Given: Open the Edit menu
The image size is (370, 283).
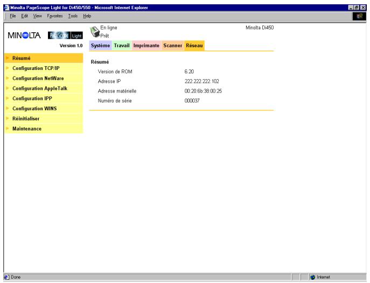Looking at the screenshot, I should (24, 16).
